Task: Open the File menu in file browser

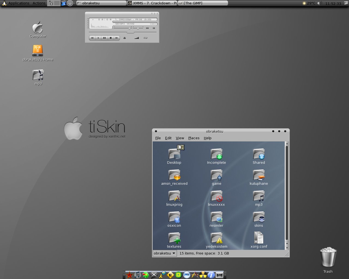Action: 158,138
